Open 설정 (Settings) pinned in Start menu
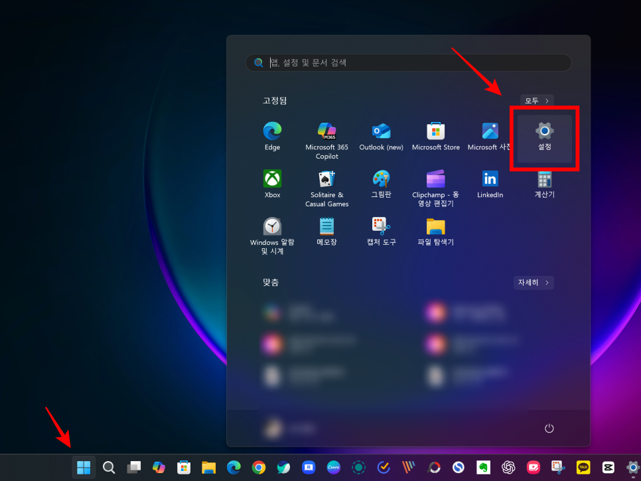The height and width of the screenshot is (481, 641). click(x=544, y=137)
